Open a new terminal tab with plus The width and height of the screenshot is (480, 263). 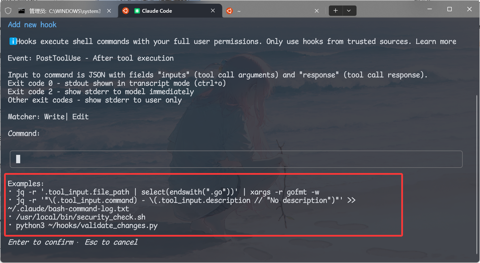tap(335, 11)
